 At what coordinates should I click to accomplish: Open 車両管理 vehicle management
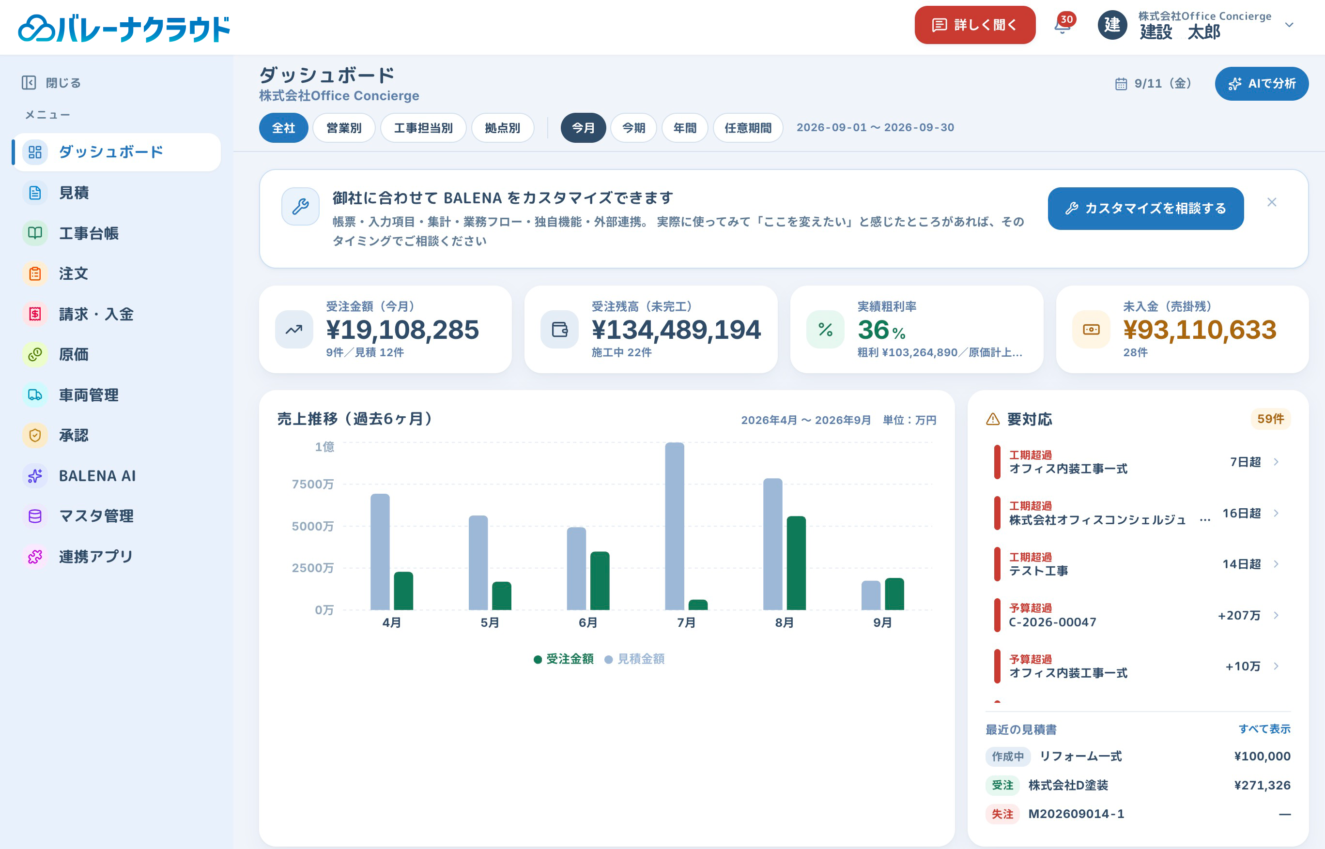tap(117, 394)
